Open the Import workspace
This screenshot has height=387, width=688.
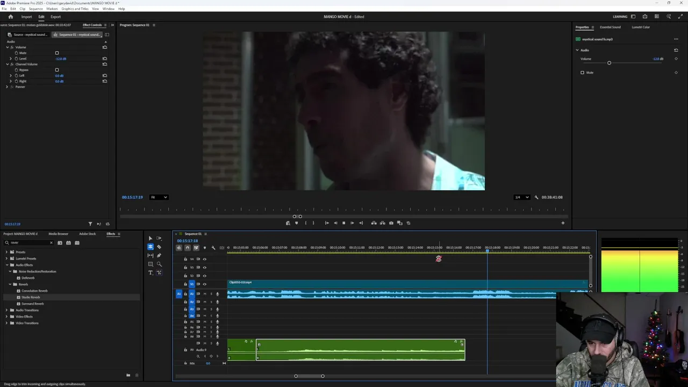coord(26,17)
